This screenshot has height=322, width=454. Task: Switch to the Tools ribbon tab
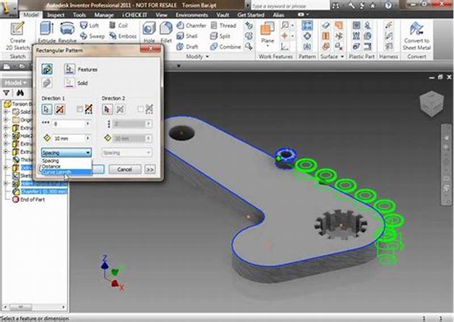pos(79,15)
